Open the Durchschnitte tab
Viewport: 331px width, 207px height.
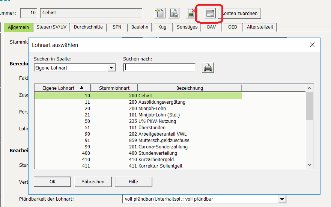[x=88, y=27]
